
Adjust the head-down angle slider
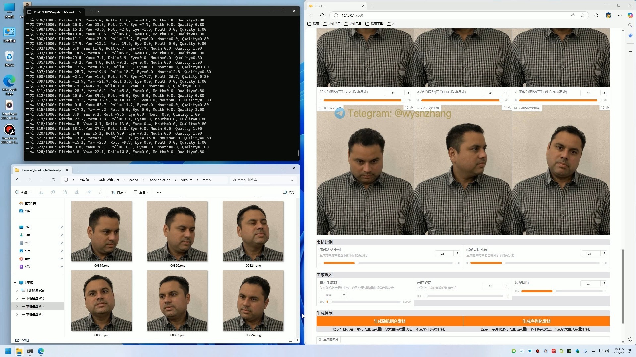[364, 100]
